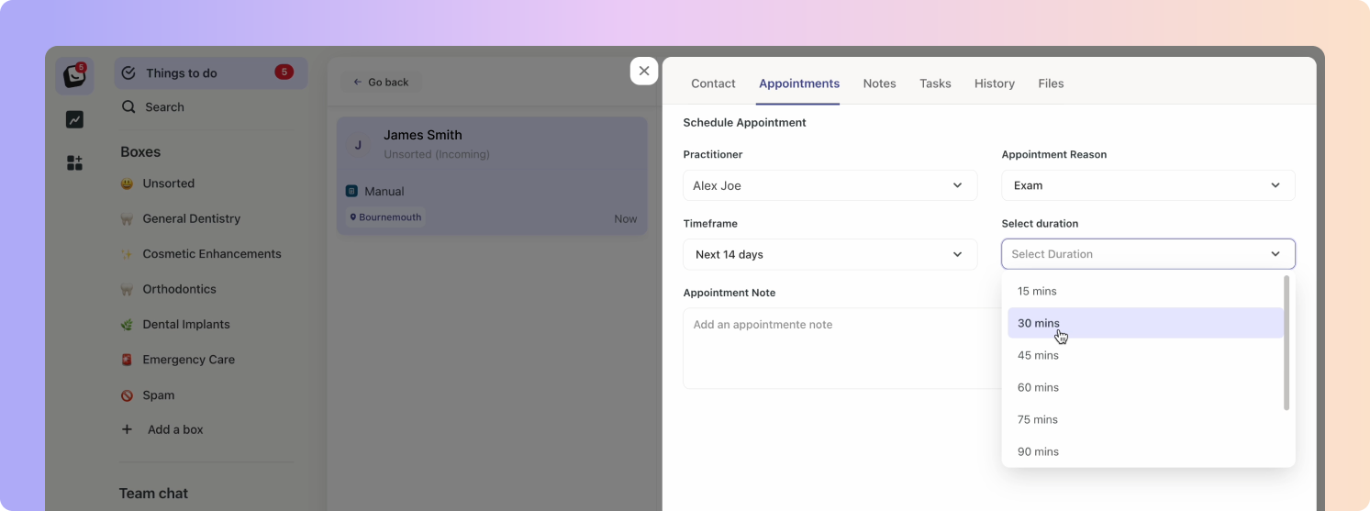Click the Manual source icon
The height and width of the screenshot is (511, 1370).
point(351,191)
